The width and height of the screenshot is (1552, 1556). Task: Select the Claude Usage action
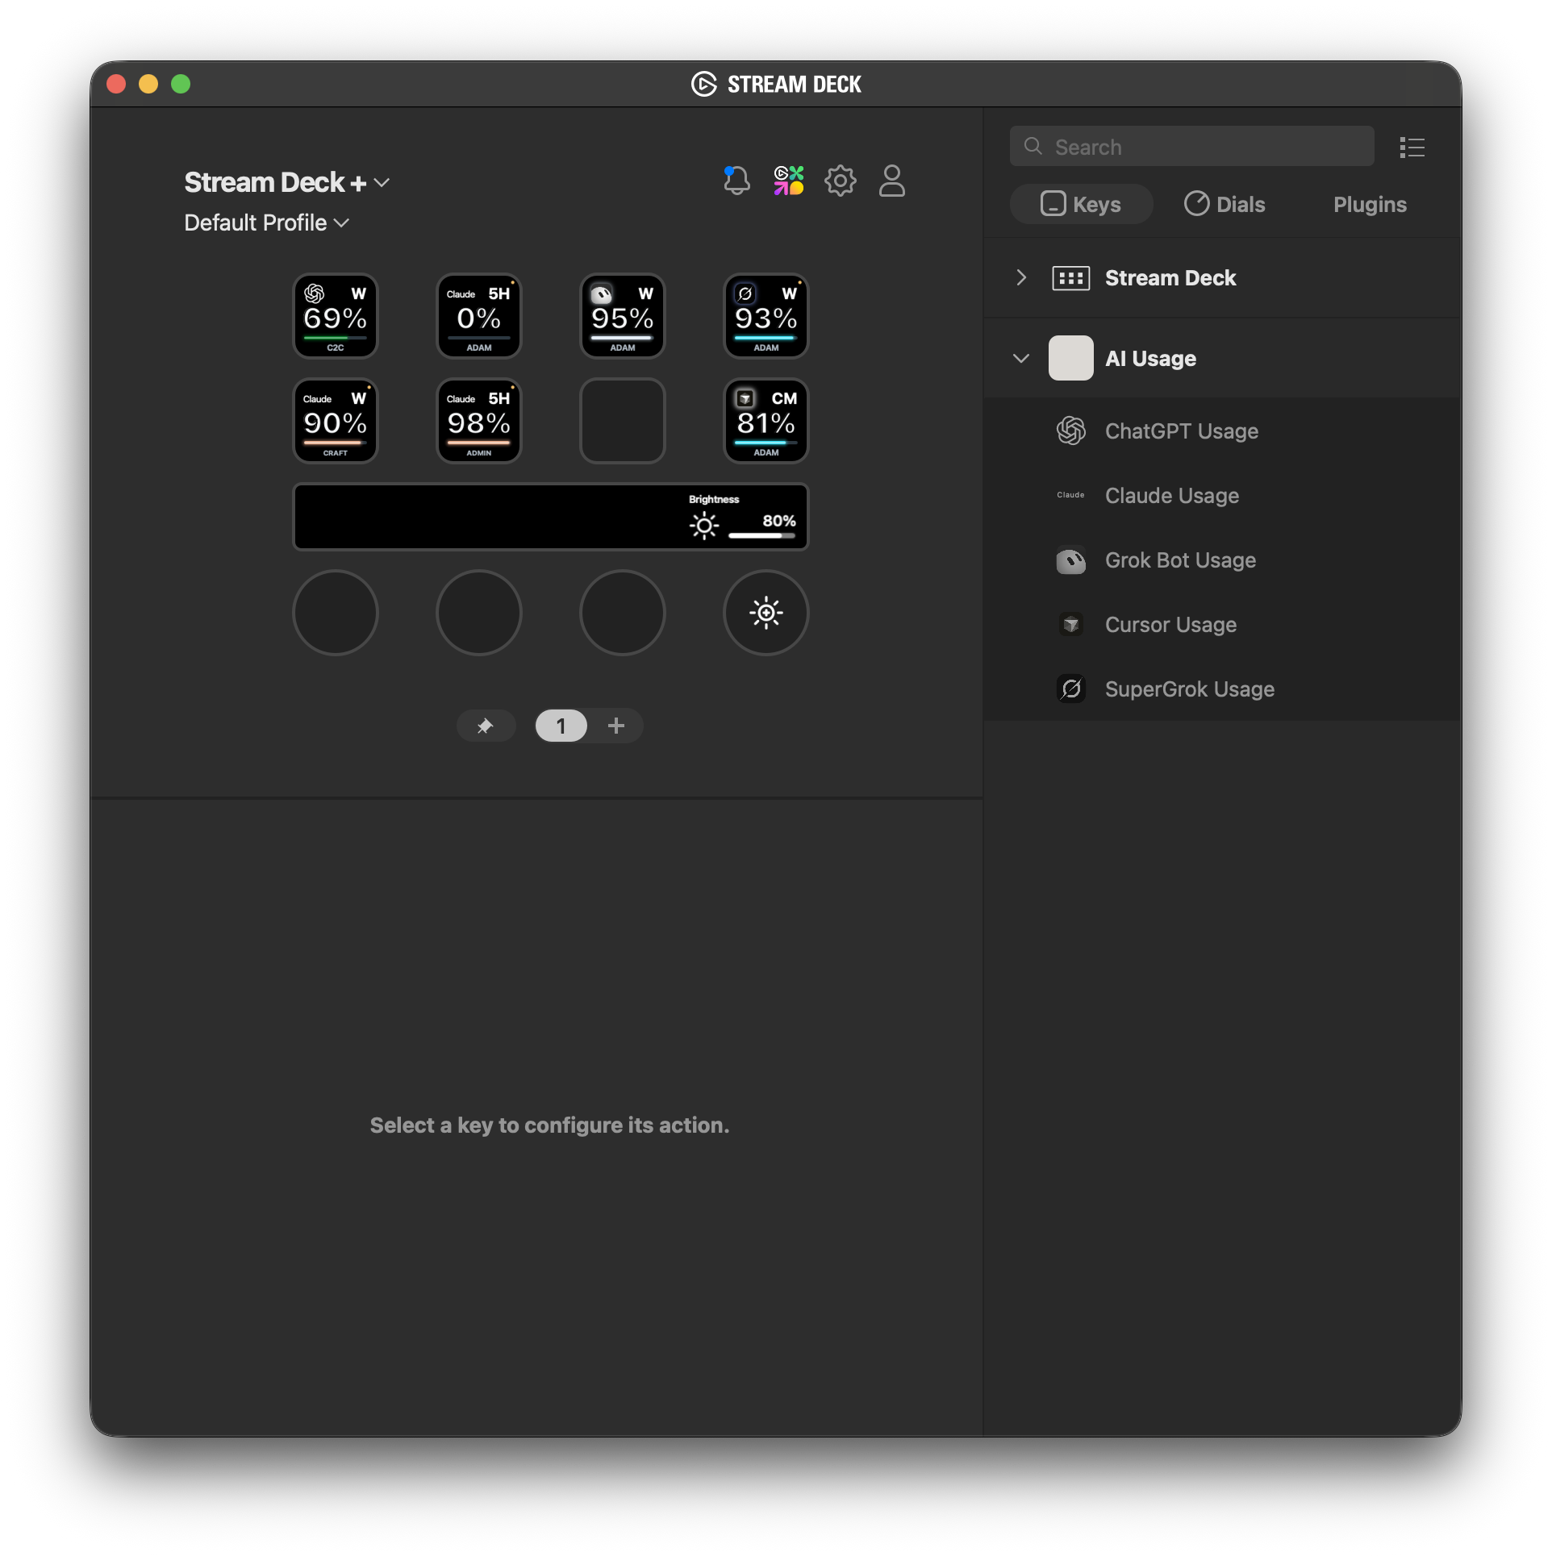coord(1223,496)
